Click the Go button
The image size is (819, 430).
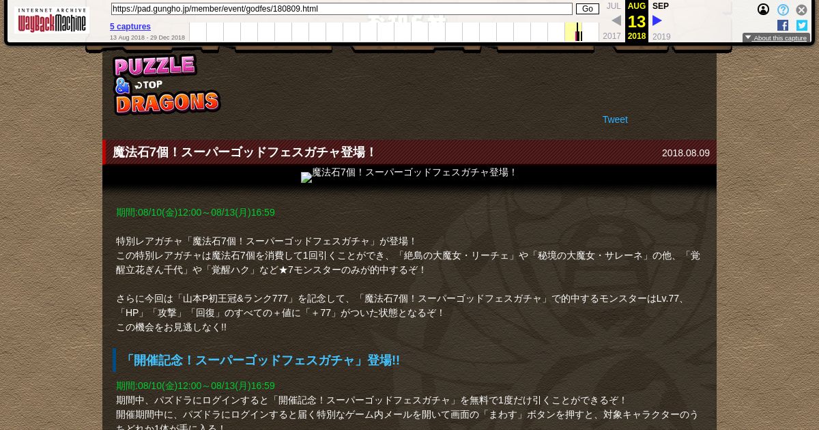(588, 9)
